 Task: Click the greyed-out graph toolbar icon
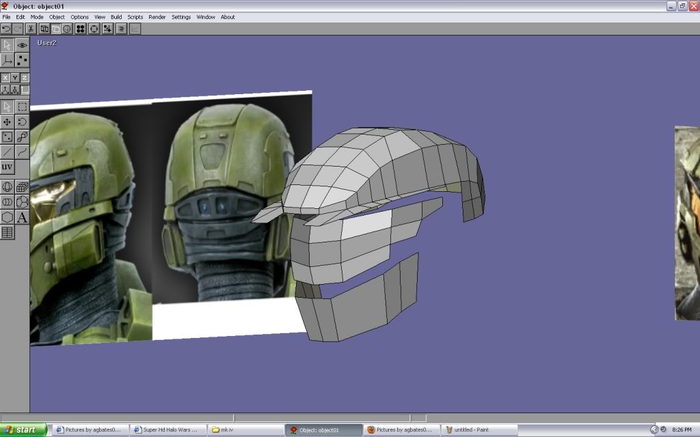point(135,29)
